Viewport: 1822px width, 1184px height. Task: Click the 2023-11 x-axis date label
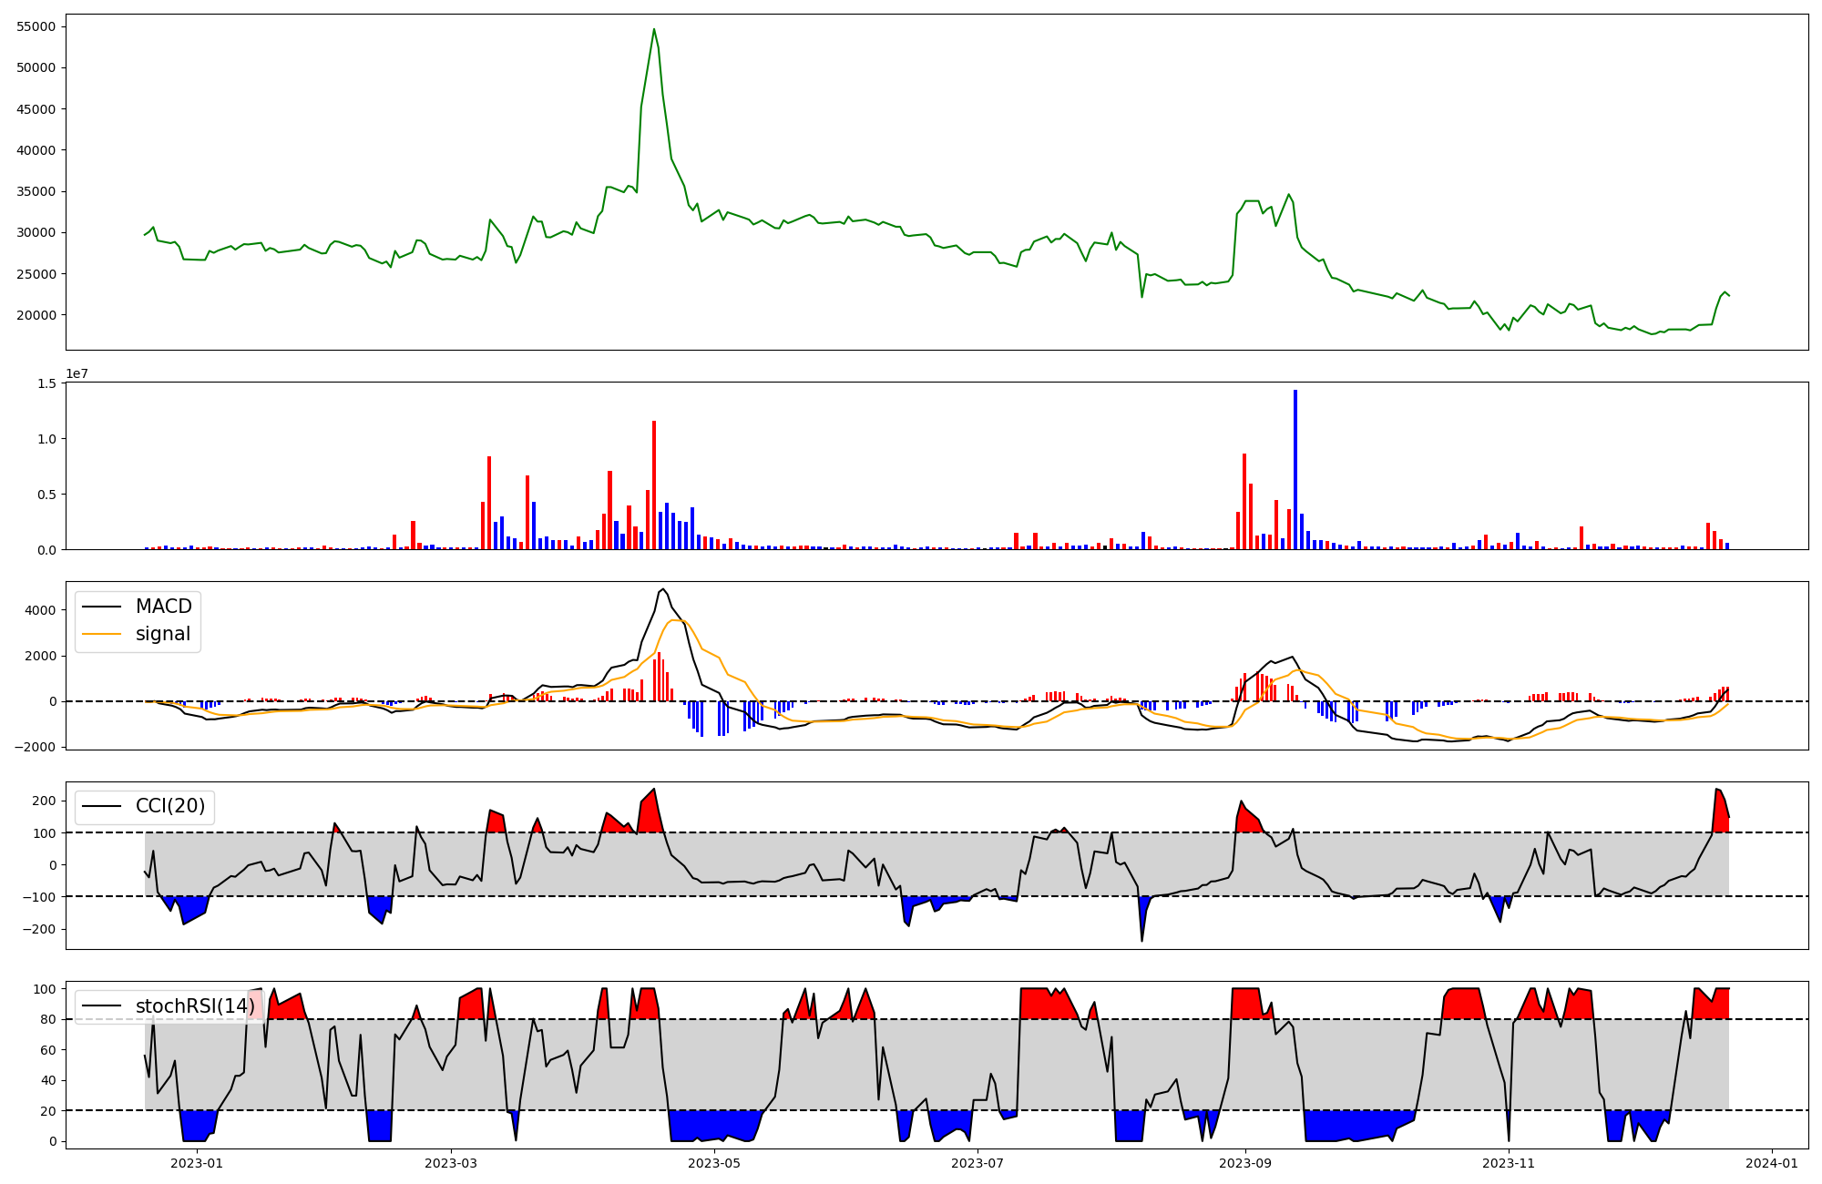[x=1509, y=1163]
